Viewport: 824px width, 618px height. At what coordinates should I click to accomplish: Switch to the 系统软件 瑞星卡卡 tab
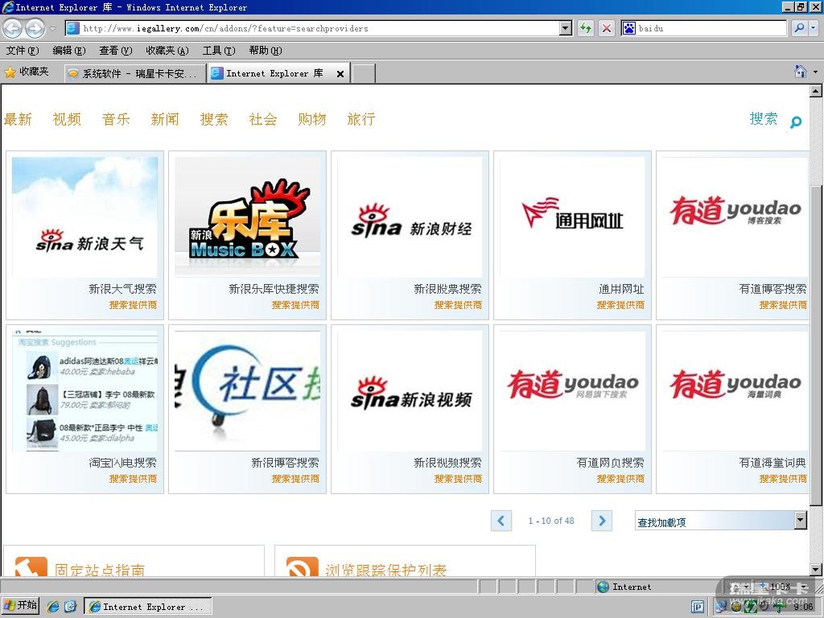[x=135, y=73]
